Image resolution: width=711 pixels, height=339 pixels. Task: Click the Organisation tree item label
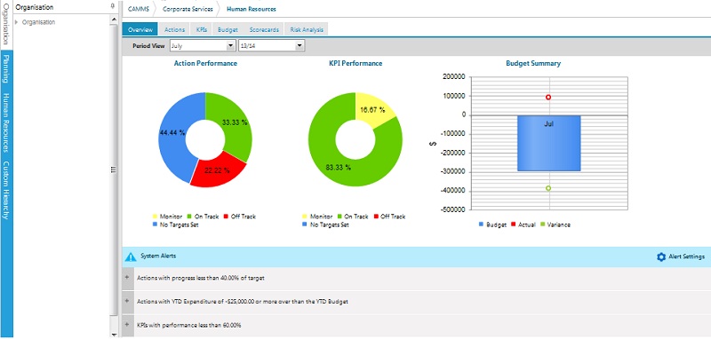tap(38, 22)
